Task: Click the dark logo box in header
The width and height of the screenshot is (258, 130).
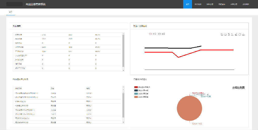Action: (x=14, y=4)
